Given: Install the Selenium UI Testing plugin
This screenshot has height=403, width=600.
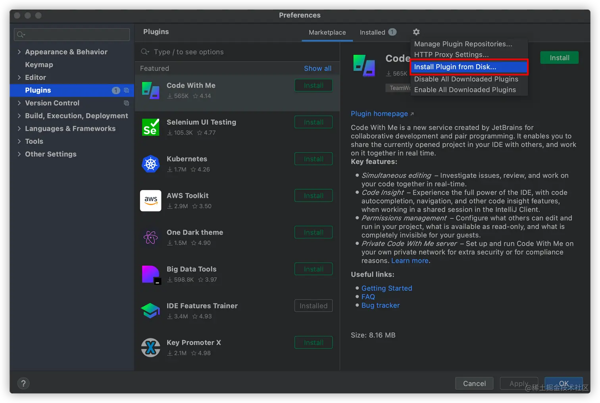Looking at the screenshot, I should 313,123.
